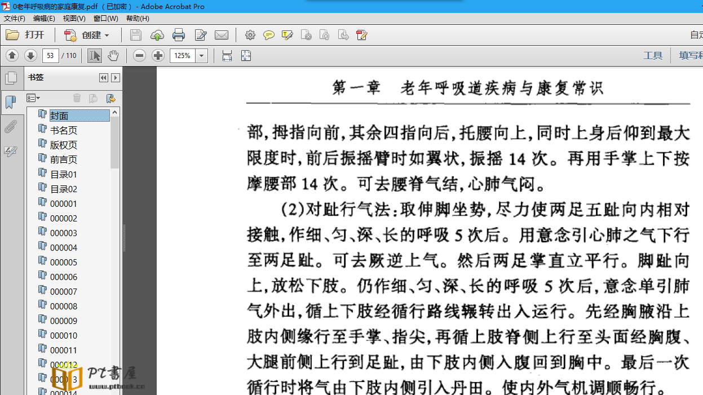Click the email envelope icon
This screenshot has height=395, width=703.
pos(222,35)
